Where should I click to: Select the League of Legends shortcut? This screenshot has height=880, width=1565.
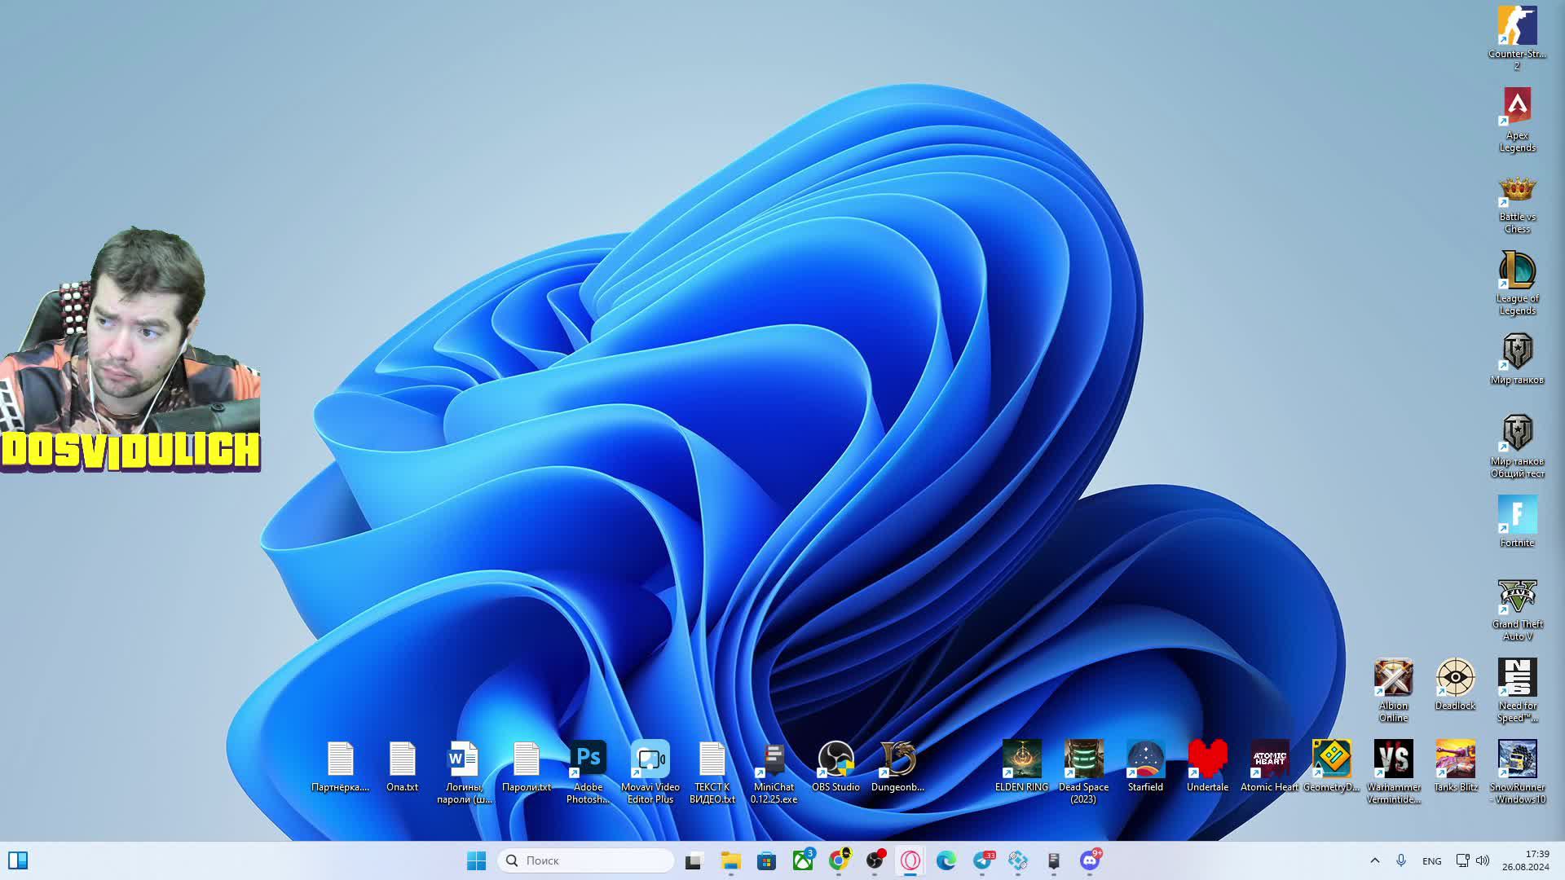pyautogui.click(x=1517, y=271)
